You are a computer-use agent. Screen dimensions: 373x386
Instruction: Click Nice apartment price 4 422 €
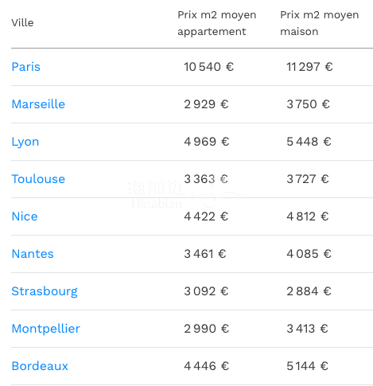206,216
